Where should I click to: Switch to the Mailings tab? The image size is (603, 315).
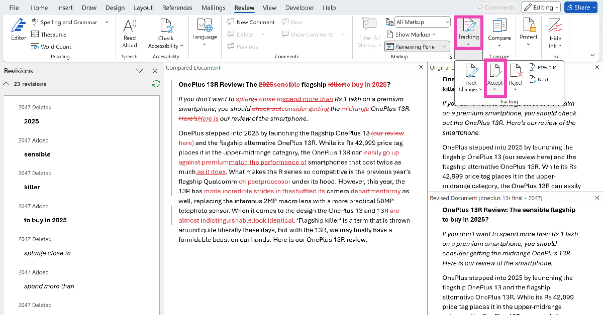click(213, 8)
